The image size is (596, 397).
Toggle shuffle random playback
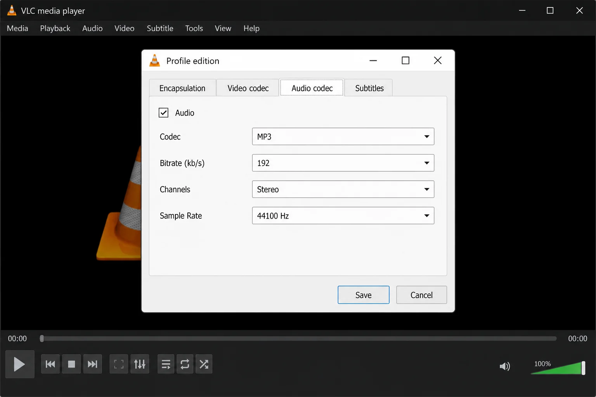tap(204, 364)
